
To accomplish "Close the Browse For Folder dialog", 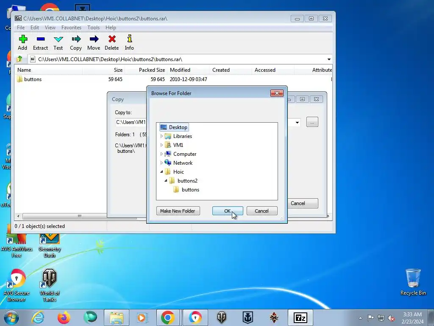I will [x=277, y=93].
